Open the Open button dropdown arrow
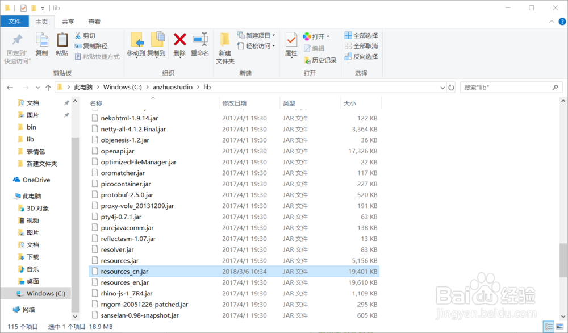Screen dimensions: 568x333 (x=328, y=36)
